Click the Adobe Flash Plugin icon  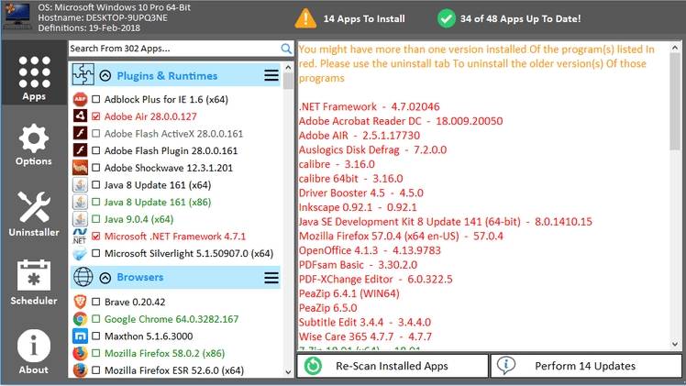tap(80, 150)
